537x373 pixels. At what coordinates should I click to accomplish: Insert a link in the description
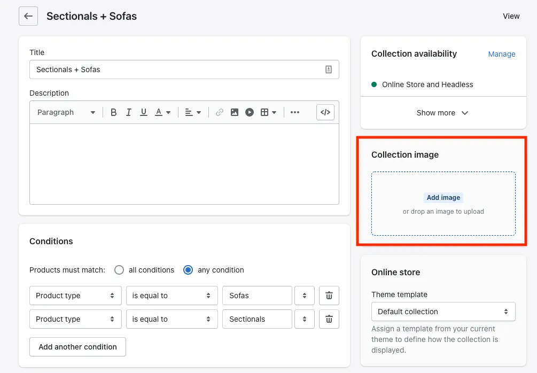point(219,112)
